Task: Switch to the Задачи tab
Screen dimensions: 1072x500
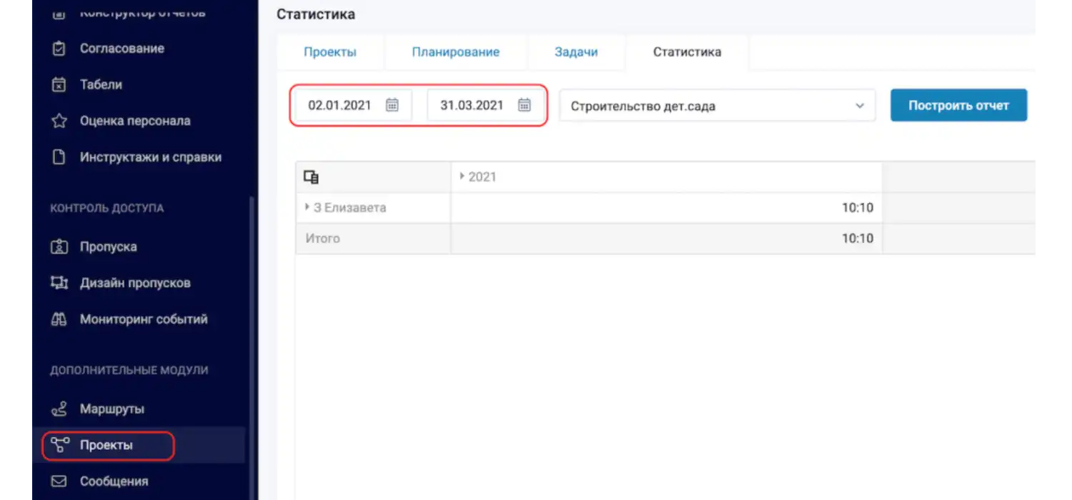Action: coord(577,51)
